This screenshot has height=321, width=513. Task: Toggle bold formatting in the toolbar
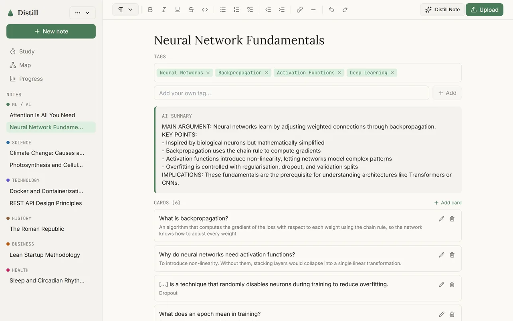150,10
